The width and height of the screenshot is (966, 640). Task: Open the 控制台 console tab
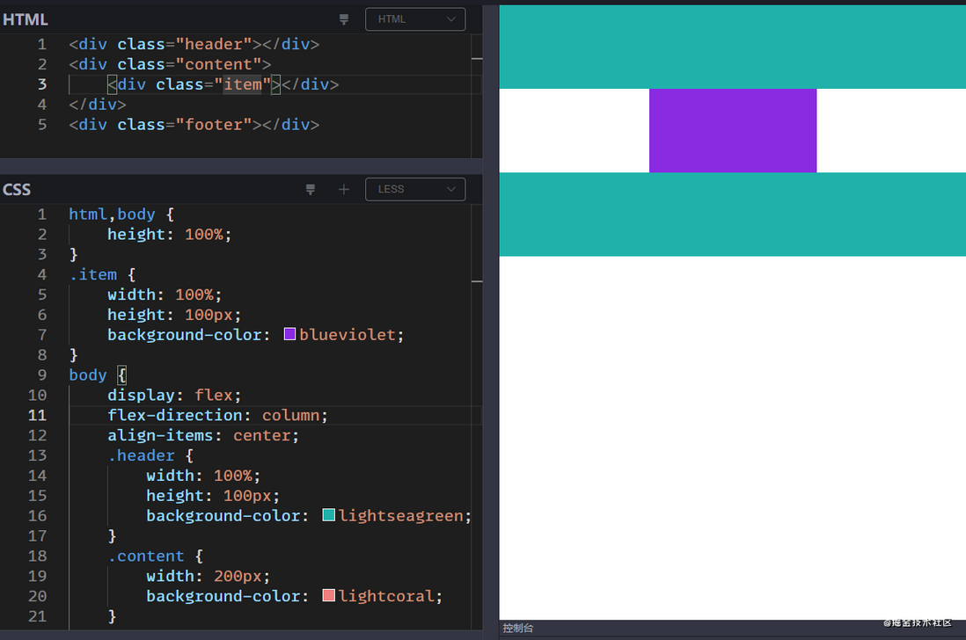tap(518, 629)
